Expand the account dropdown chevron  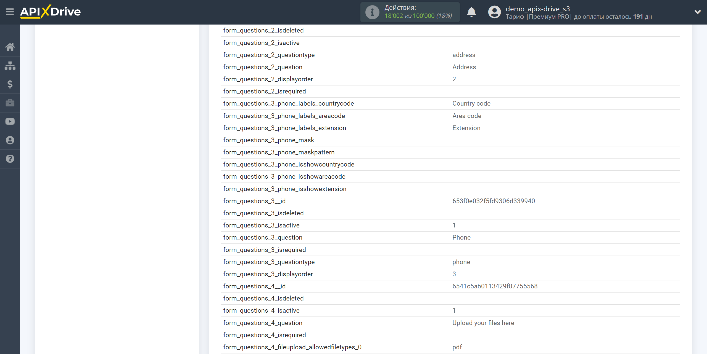tap(698, 12)
